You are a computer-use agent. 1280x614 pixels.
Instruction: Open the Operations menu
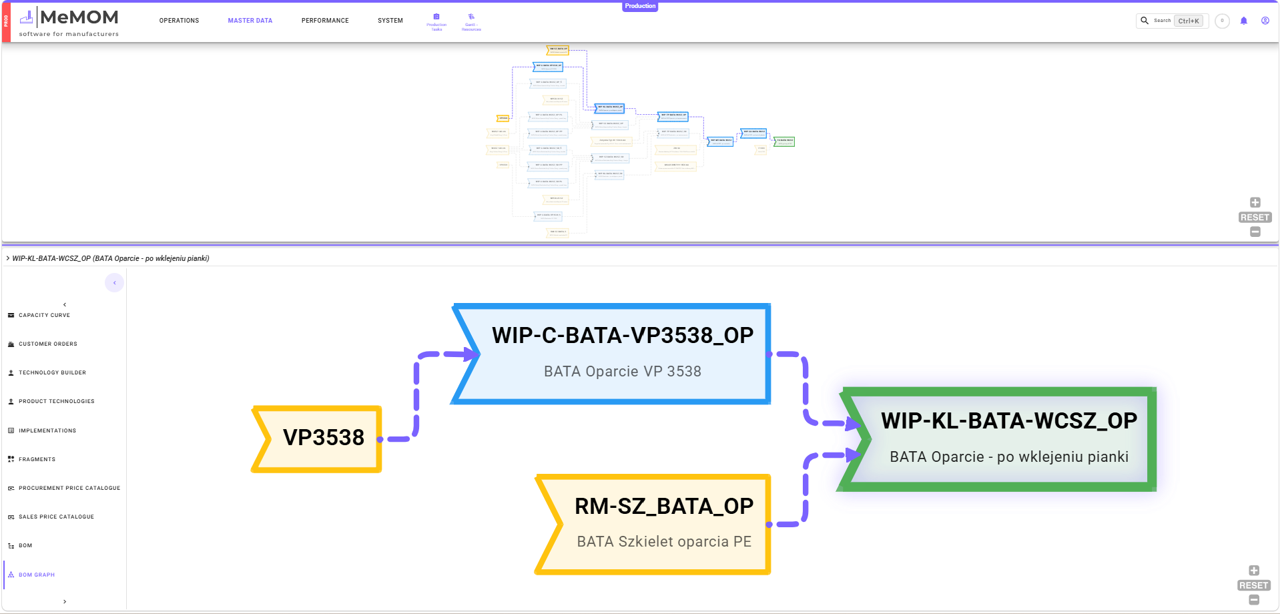(179, 21)
